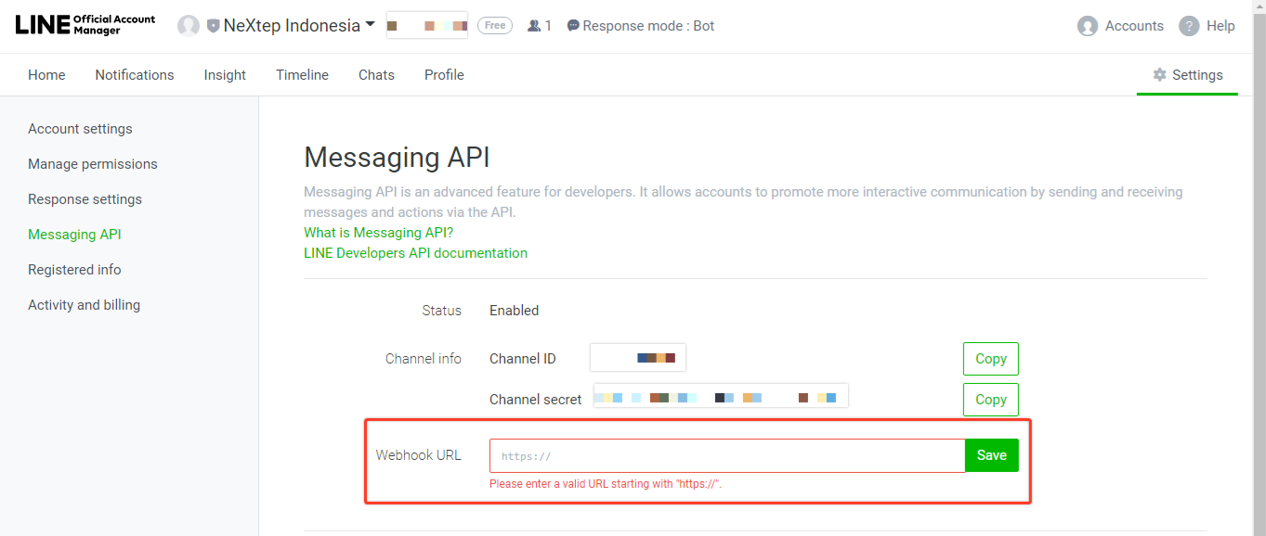The image size is (1266, 536).
Task: Open the Timeline tab
Action: pos(302,75)
